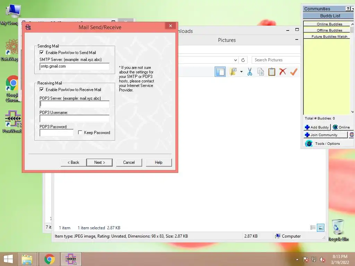Expand the folder options dropdown arrow
The height and width of the screenshot is (266, 355).
241,72
